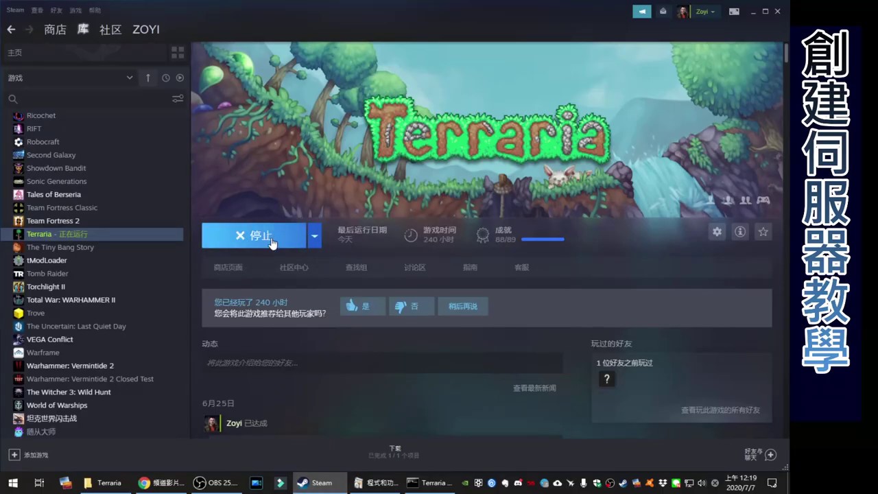The image size is (878, 494).
Task: Open the Windows notification center
Action: (x=772, y=483)
